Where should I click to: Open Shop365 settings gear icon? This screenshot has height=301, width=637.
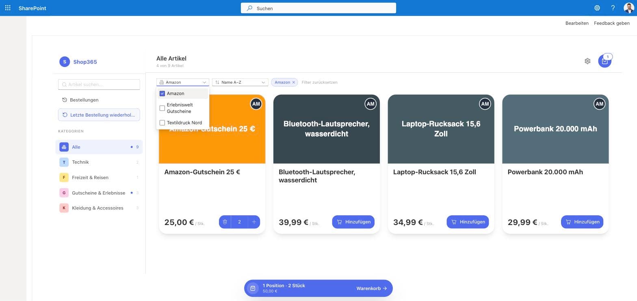587,61
